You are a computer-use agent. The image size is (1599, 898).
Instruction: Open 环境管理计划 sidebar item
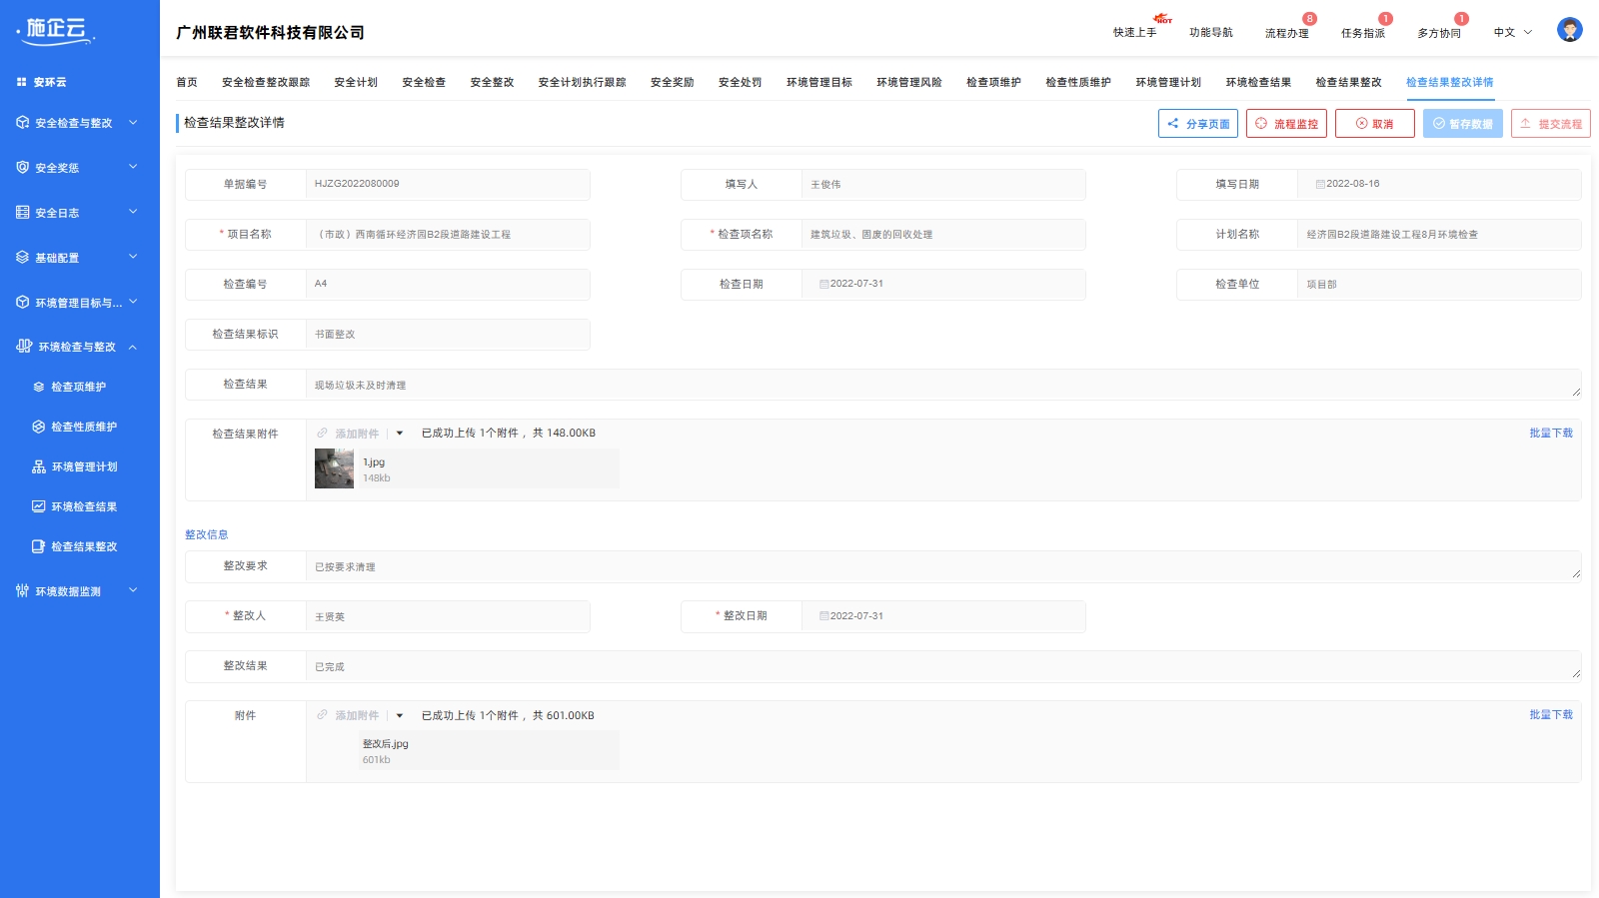pos(85,466)
